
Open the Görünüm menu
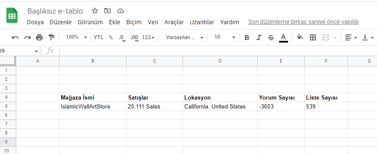90,22
